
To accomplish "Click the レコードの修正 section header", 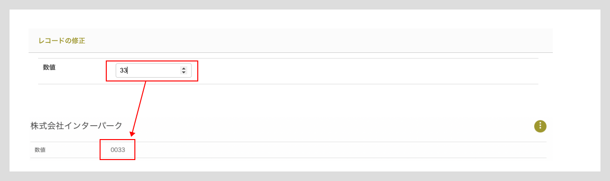I will (291, 40).
